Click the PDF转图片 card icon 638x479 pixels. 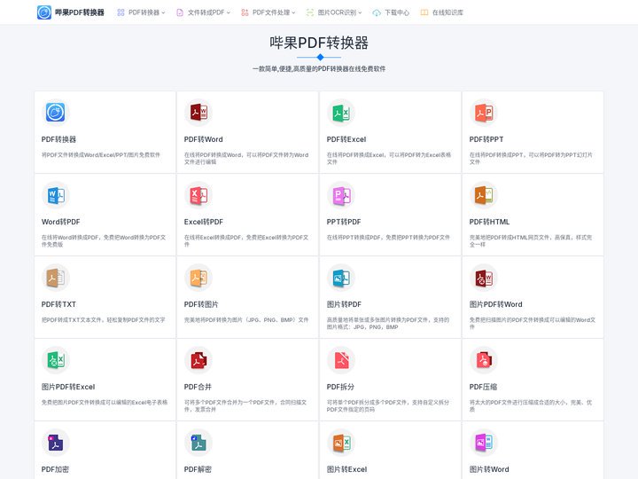coord(198,278)
